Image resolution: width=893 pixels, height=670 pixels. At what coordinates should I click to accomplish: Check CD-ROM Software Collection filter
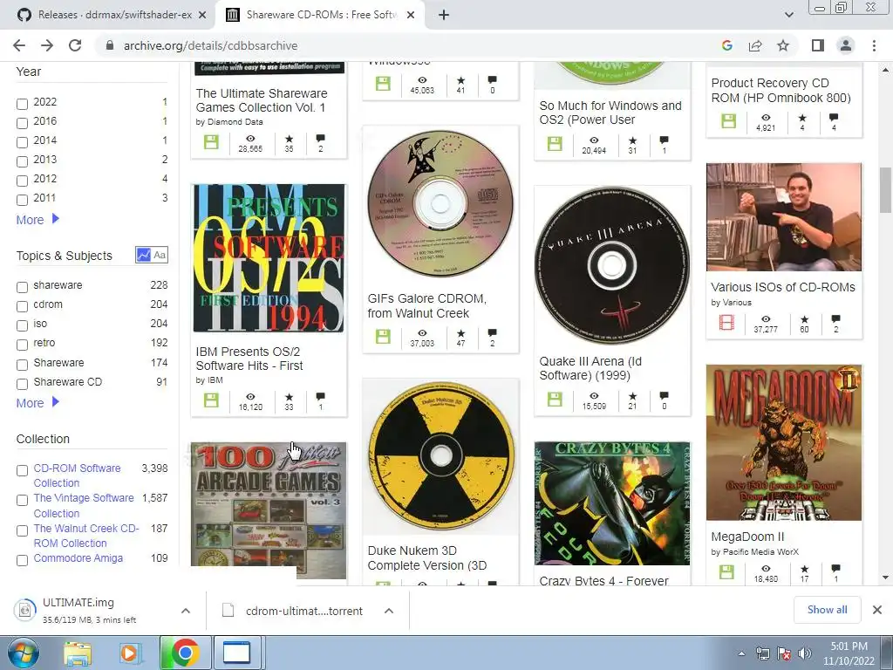click(22, 470)
